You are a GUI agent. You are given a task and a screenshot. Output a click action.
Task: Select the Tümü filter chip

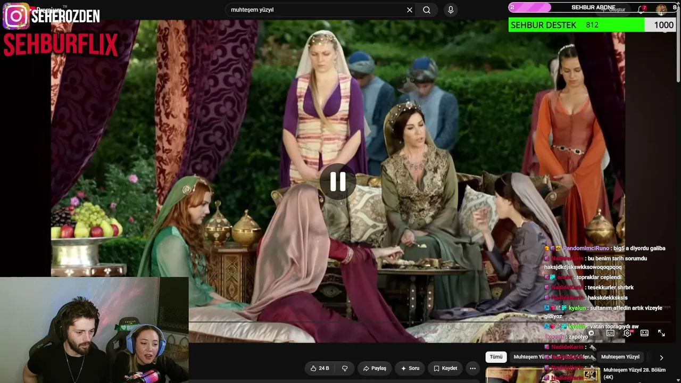[x=496, y=357]
